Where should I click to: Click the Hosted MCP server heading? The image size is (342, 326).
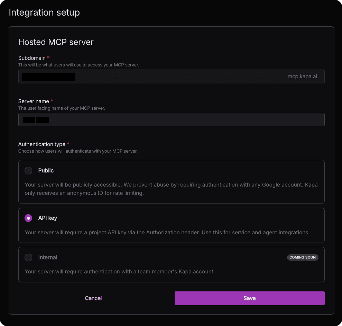pyautogui.click(x=56, y=42)
